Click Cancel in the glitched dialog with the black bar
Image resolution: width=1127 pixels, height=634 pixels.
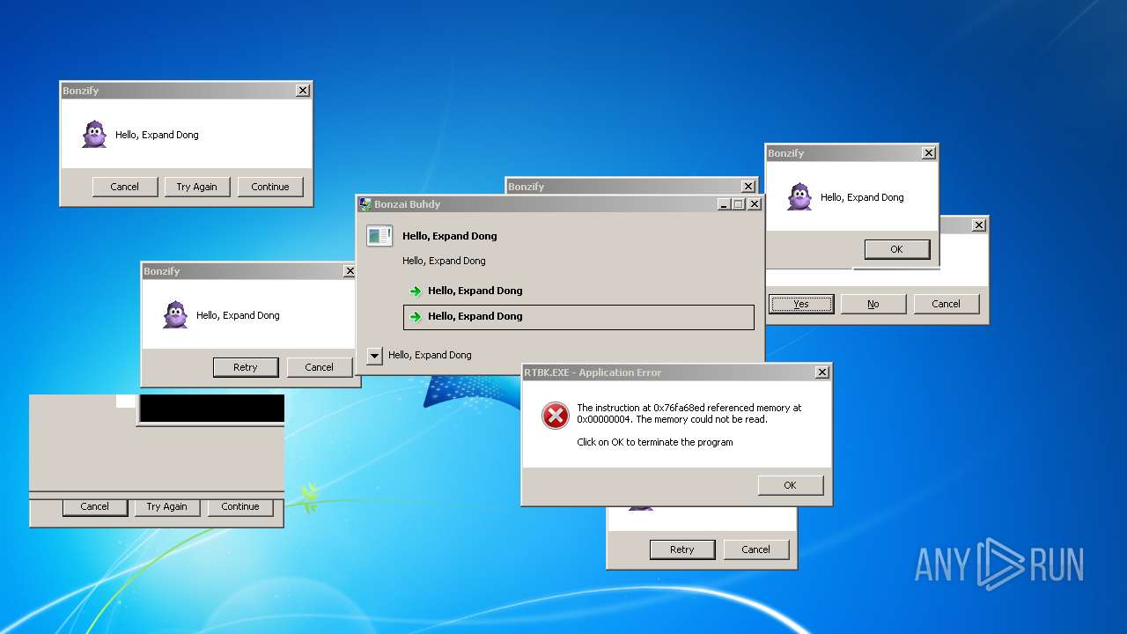(x=95, y=506)
